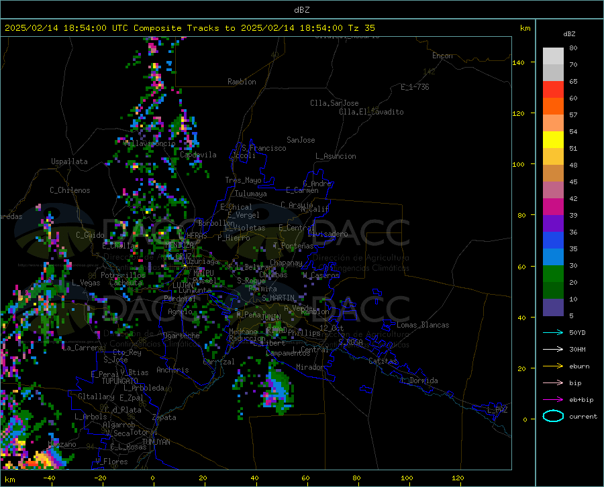Click the 'Zapata' map label
Image resolution: width=604 pixels, height=487 pixels.
(164, 417)
